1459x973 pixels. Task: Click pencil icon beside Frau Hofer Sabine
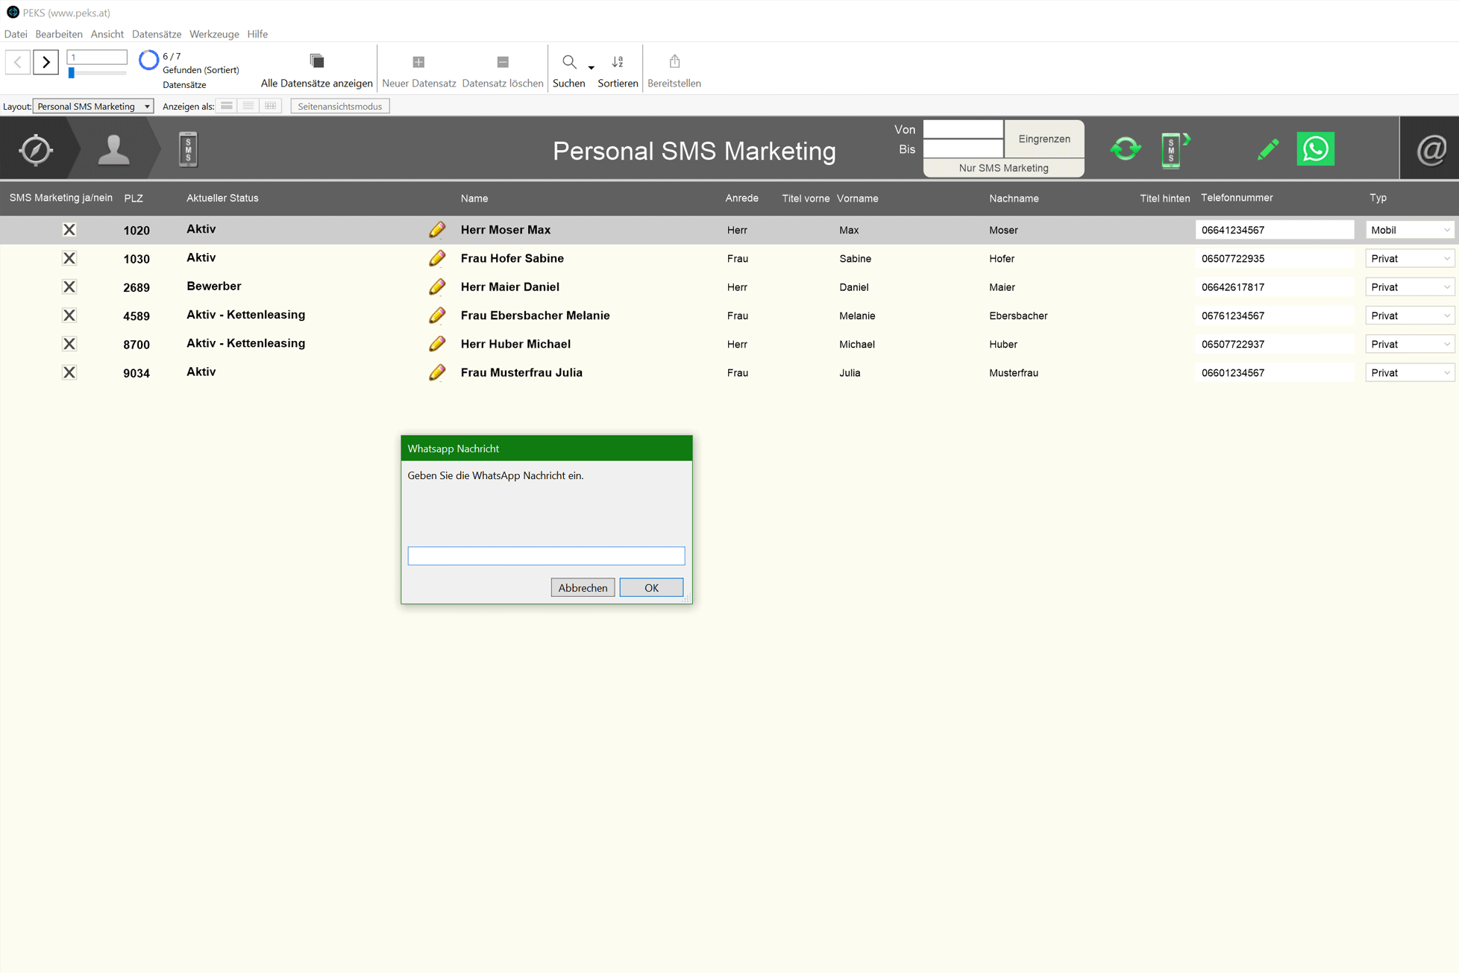coord(437,258)
